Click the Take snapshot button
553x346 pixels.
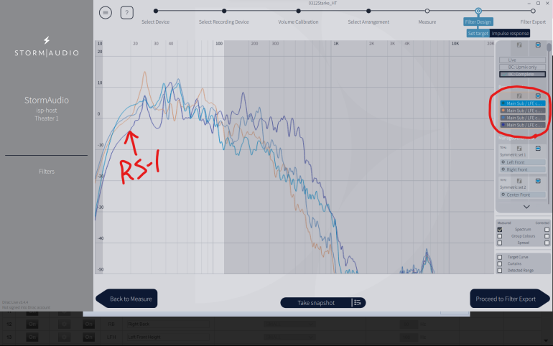point(316,303)
